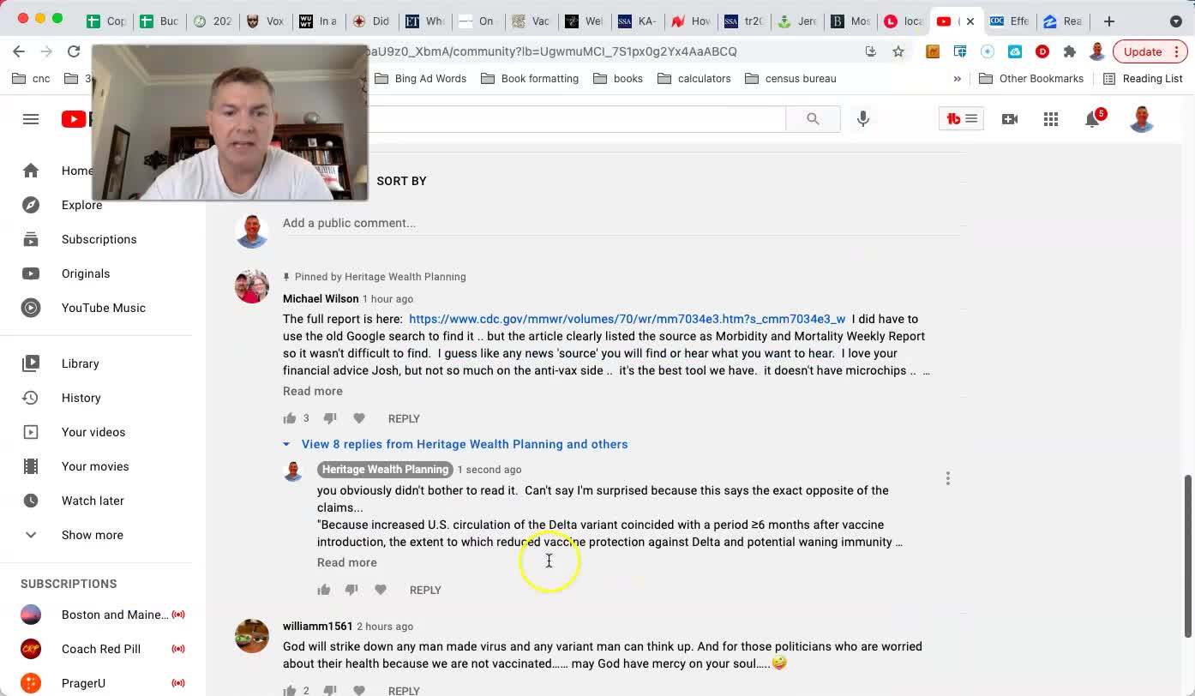
Task: Open YouTube apps grid icon
Action: 1051,119
